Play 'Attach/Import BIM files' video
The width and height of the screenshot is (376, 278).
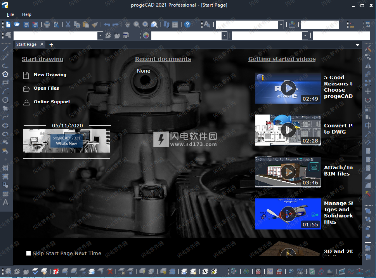coord(288,172)
